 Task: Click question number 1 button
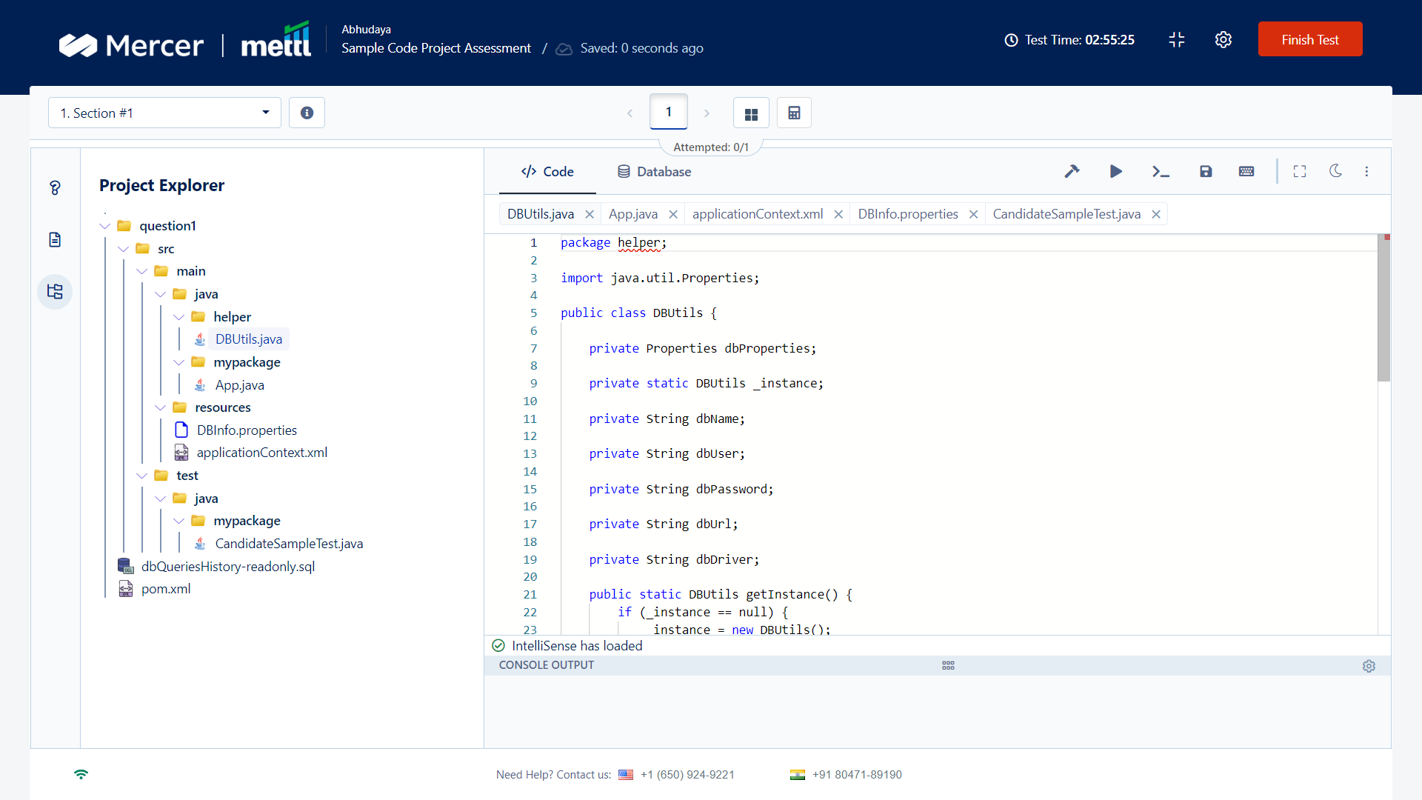tap(669, 112)
